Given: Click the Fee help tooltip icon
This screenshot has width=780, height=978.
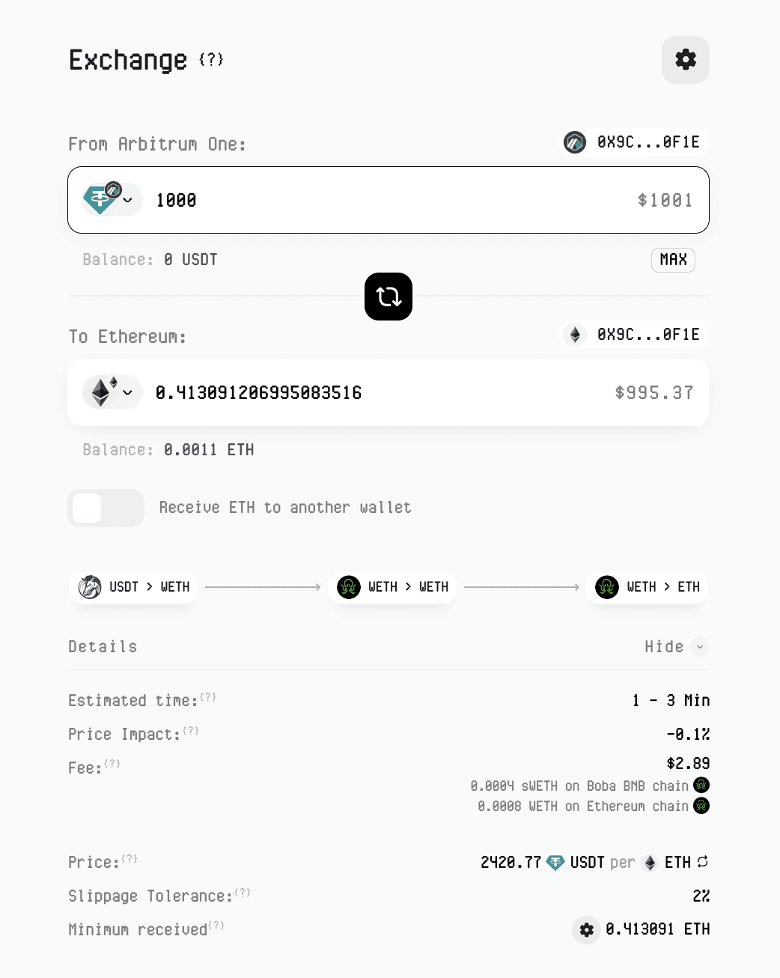Looking at the screenshot, I should click(x=112, y=764).
